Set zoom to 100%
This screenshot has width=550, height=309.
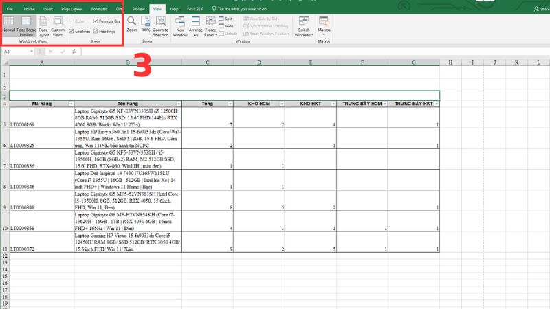[x=146, y=24]
